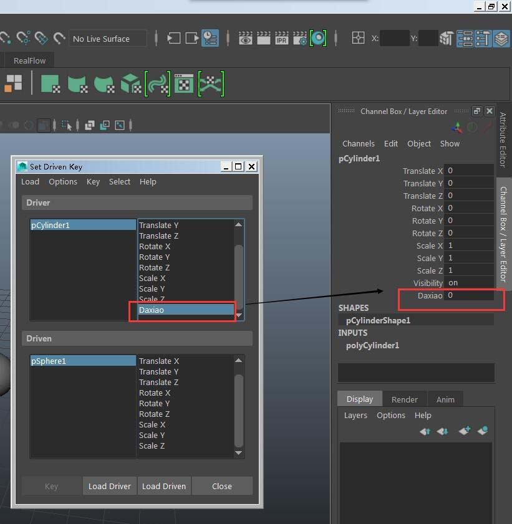512x524 pixels.
Task: Open the Hypershade sphere icon in green brackets
Action: (318, 38)
